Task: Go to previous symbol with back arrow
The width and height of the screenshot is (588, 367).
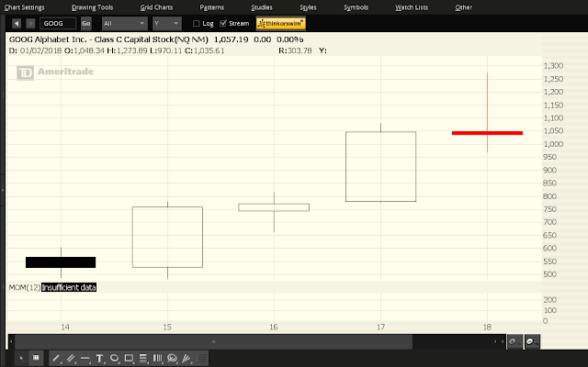Action: 17,24
